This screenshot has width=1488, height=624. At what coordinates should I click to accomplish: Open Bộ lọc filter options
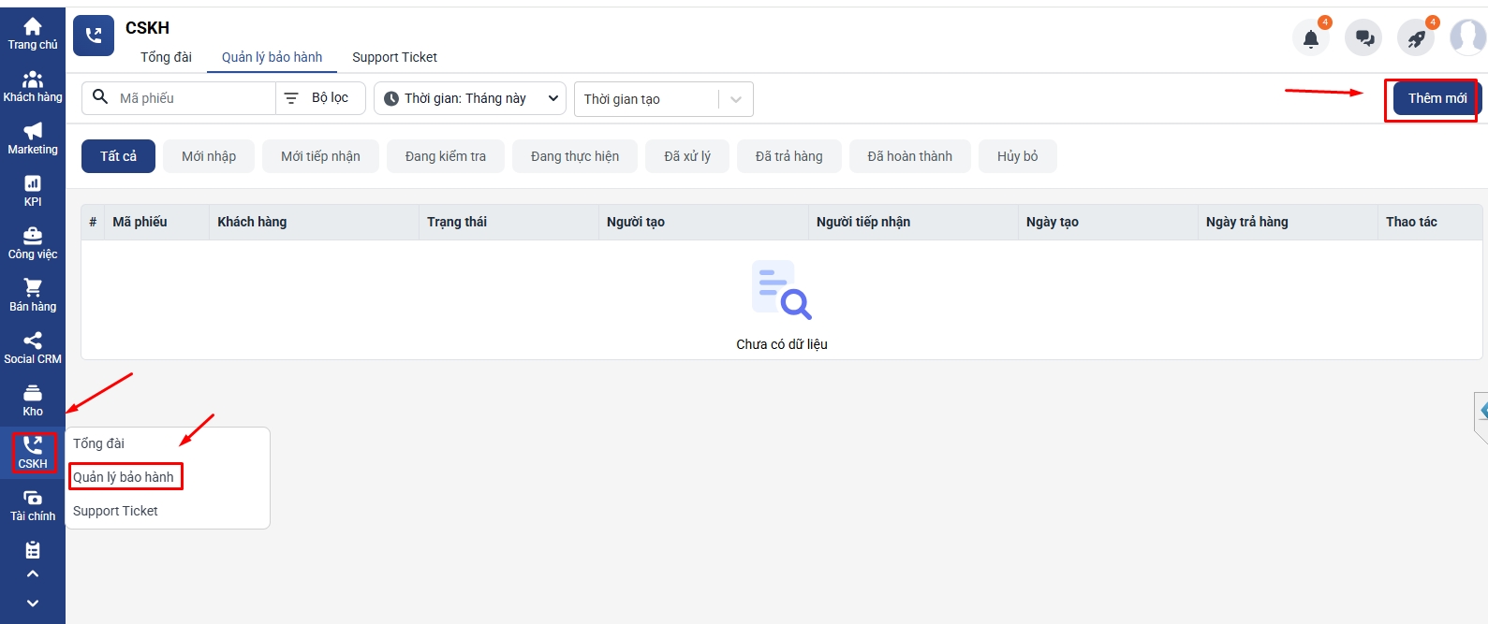320,98
